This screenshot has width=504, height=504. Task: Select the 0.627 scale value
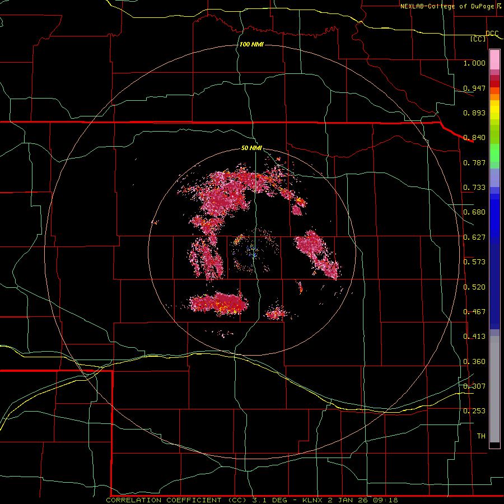(x=474, y=237)
